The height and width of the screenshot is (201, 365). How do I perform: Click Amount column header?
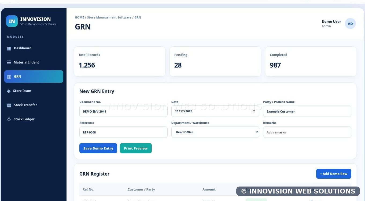[x=209, y=189]
